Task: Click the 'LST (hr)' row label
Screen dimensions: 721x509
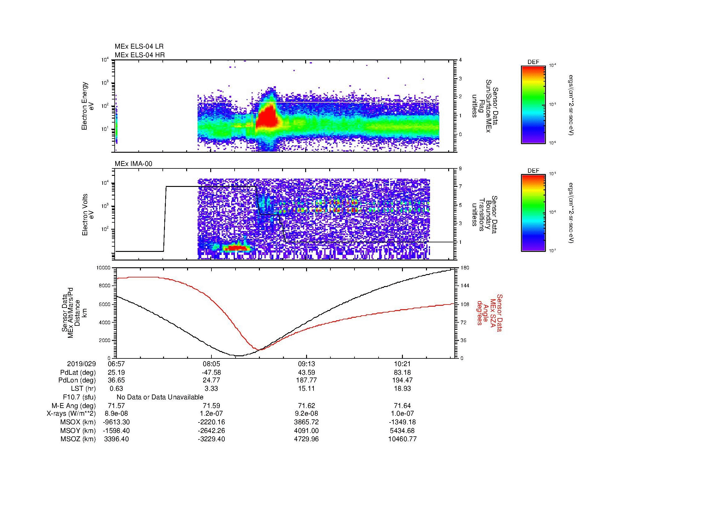Action: tap(83, 389)
